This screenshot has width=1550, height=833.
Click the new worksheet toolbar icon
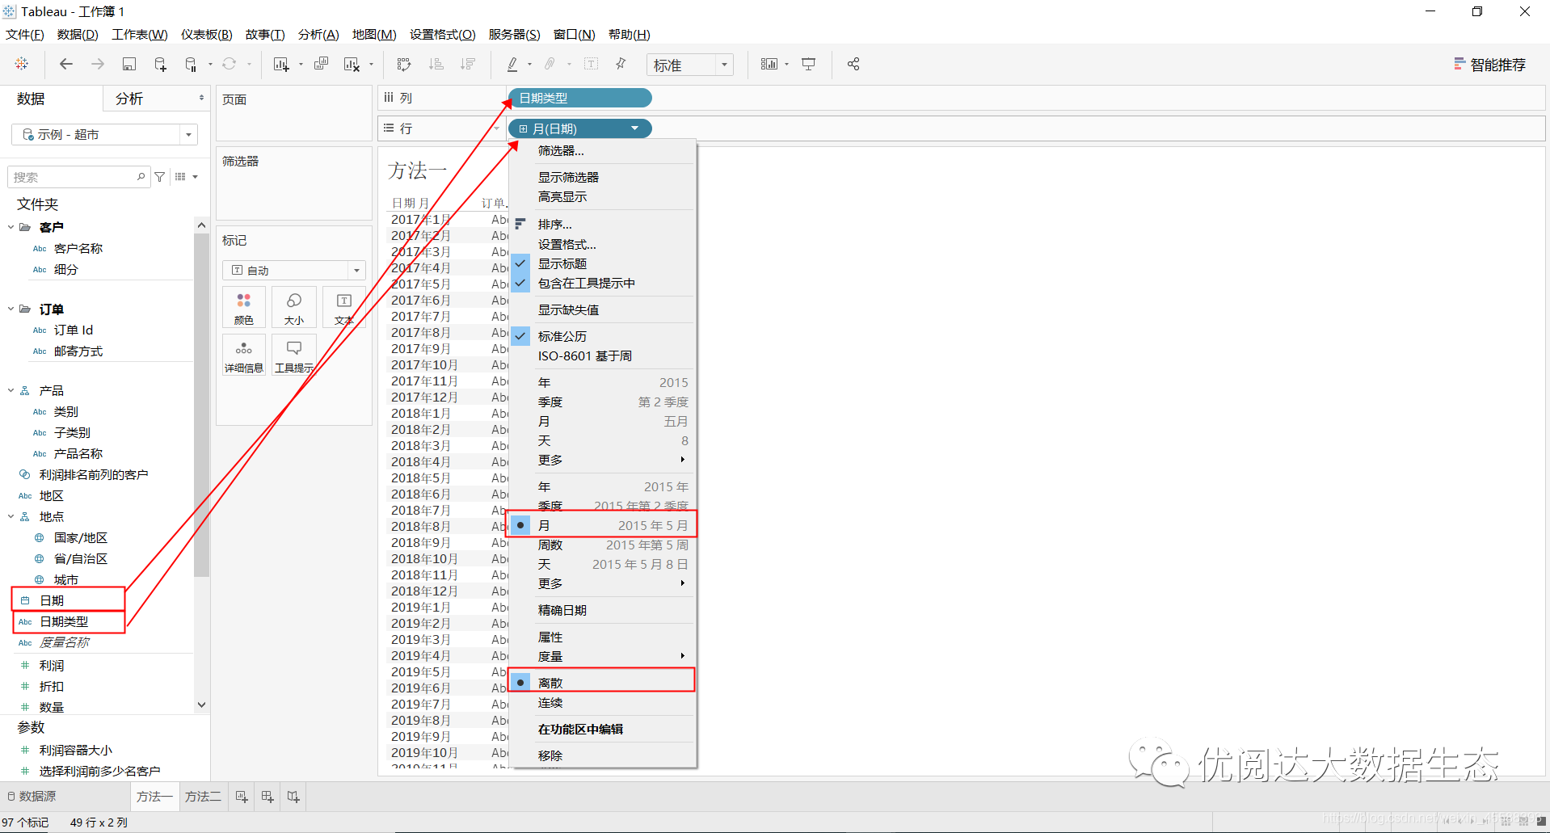point(281,64)
